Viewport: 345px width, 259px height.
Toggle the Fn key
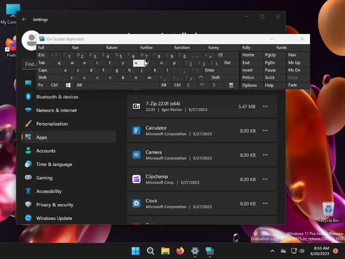click(43, 85)
